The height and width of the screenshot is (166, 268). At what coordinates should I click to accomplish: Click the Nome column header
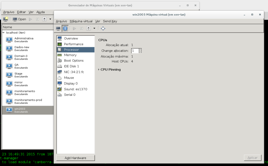click(28, 27)
